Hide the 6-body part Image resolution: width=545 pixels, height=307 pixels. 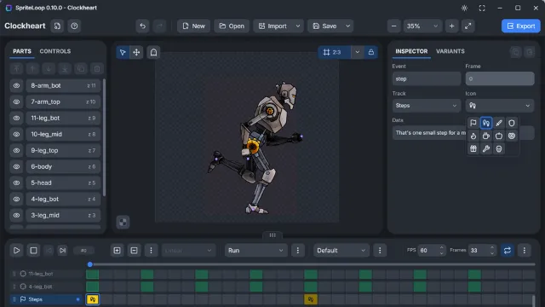[16, 166]
